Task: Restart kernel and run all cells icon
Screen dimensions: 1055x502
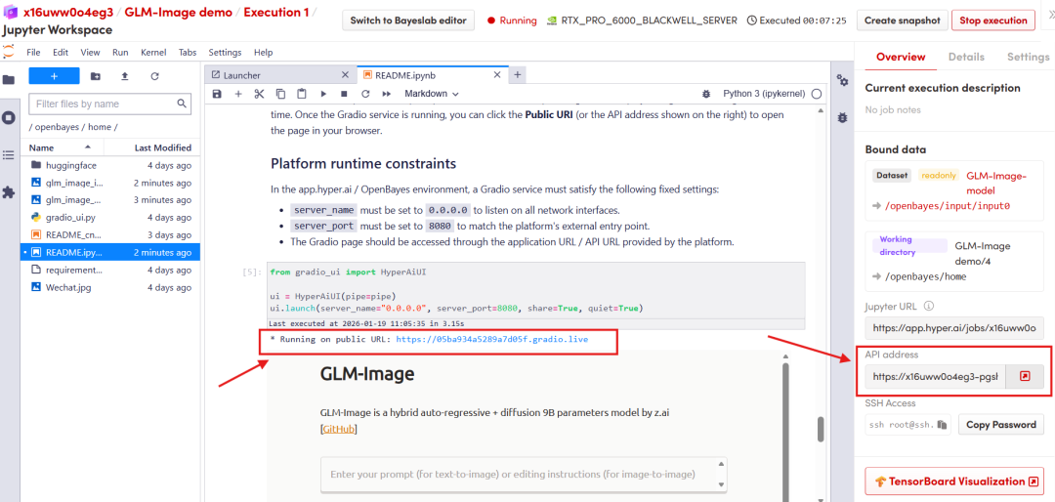Action: tap(386, 94)
